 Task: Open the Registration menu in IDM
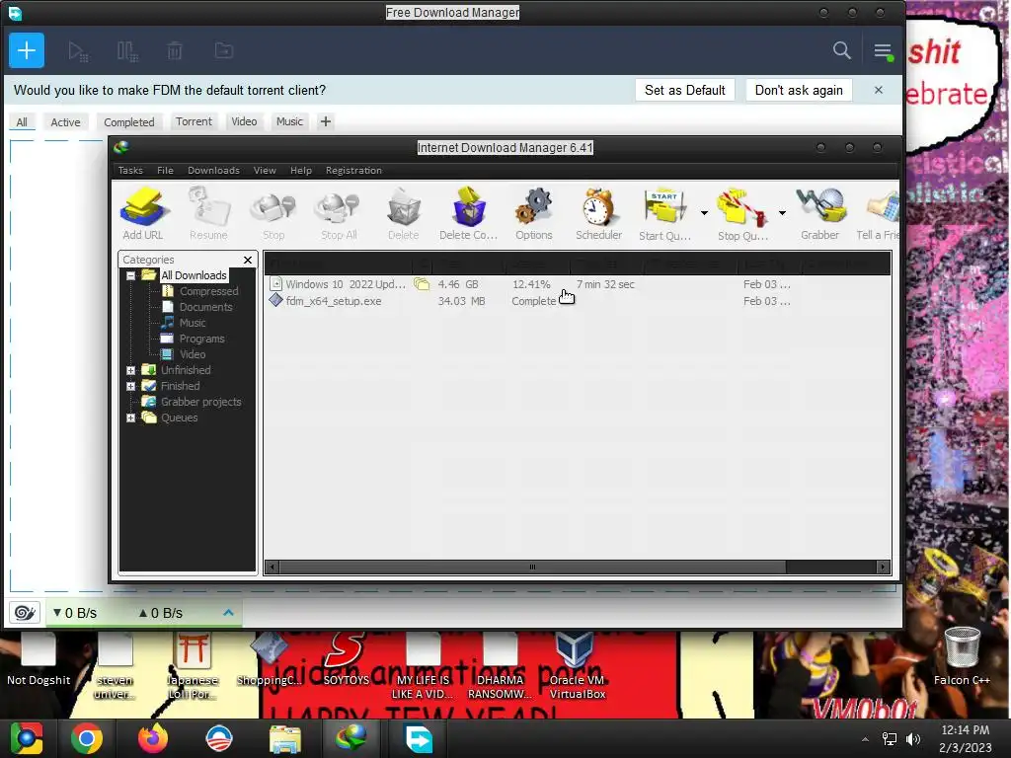353,170
